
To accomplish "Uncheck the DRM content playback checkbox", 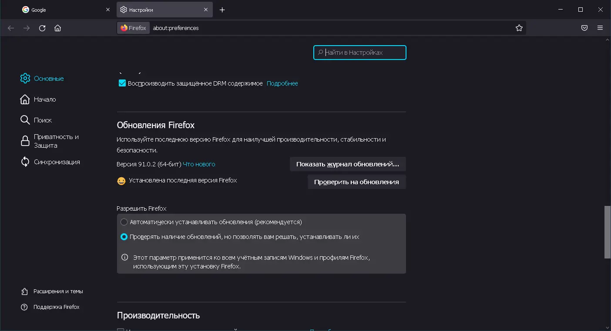I will (122, 83).
